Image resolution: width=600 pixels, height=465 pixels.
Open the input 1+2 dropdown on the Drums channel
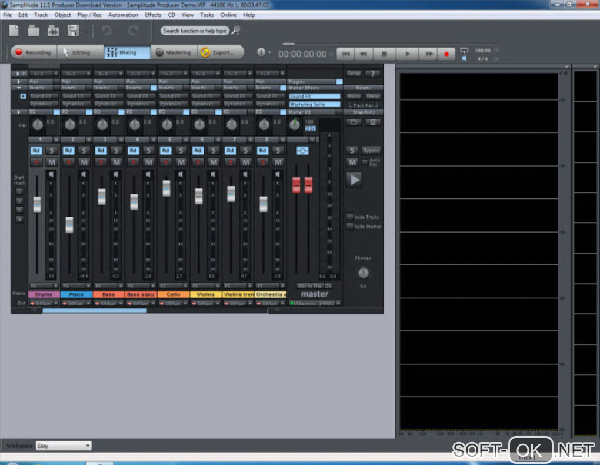tap(44, 73)
